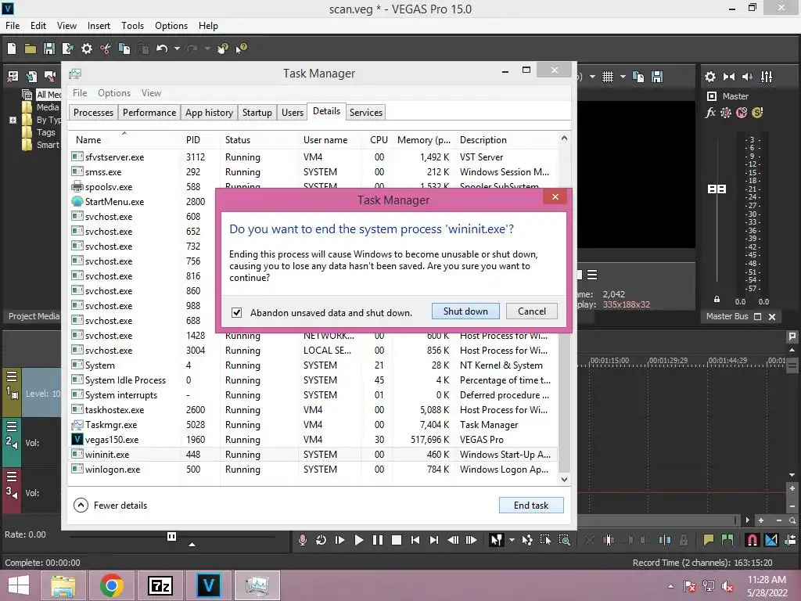Image resolution: width=801 pixels, height=601 pixels.
Task: Click the Cancel button in dialog
Action: pos(532,311)
